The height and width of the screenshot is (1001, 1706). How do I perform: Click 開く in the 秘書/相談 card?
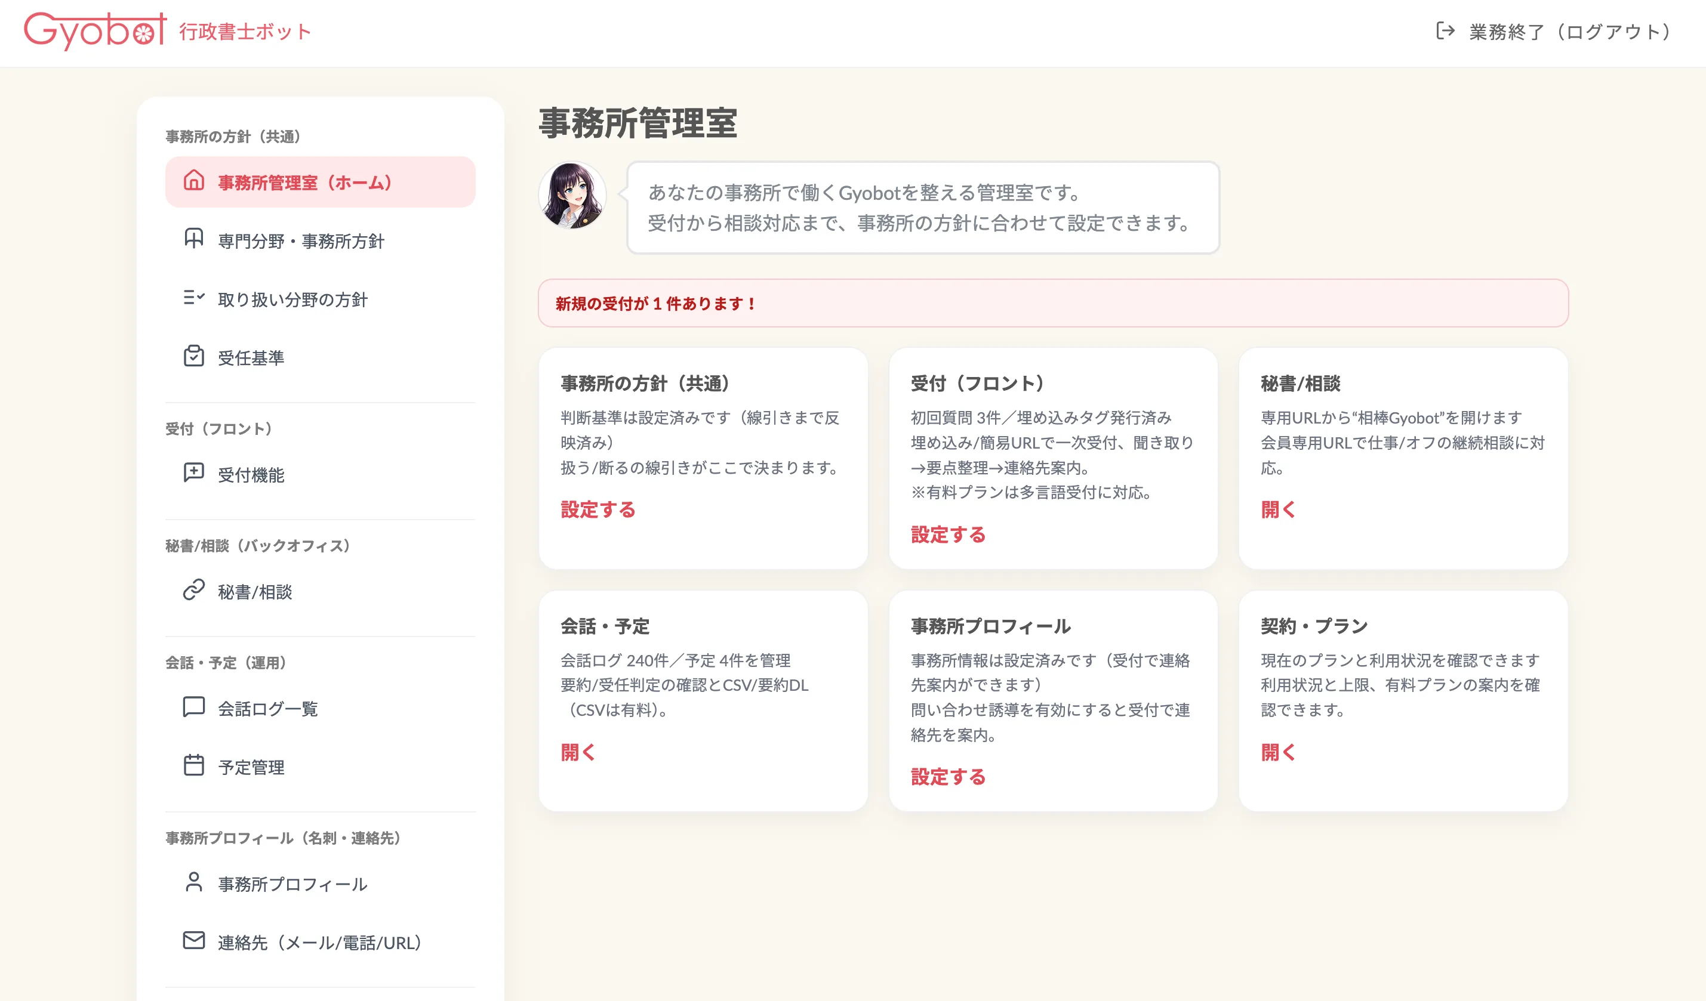tap(1277, 510)
